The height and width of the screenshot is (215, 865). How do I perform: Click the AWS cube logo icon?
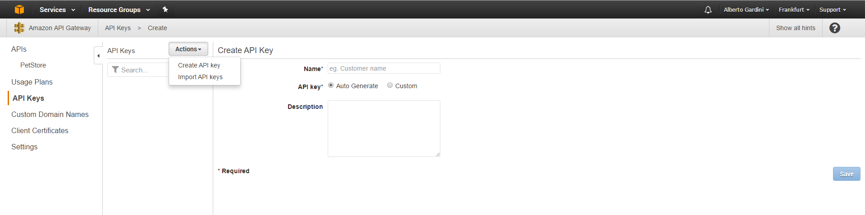(x=19, y=9)
